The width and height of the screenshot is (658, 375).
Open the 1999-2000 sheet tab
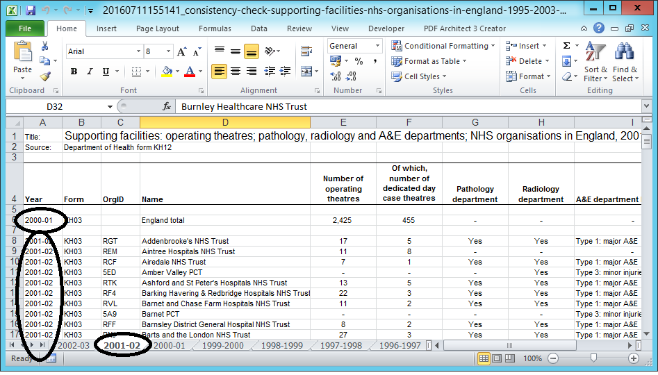point(223,346)
